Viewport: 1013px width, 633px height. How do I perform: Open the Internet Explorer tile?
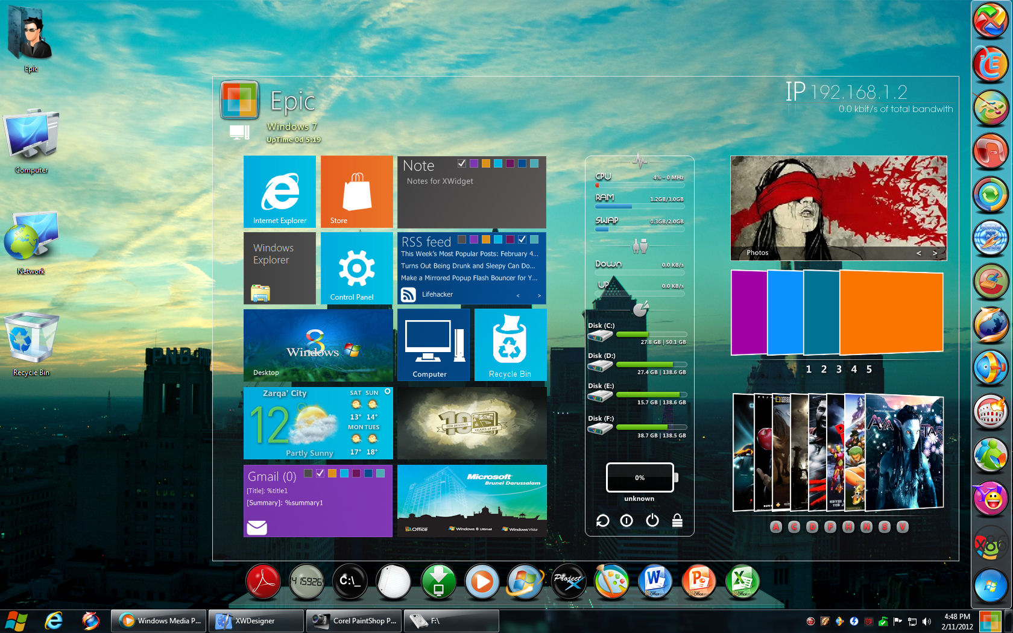tap(280, 192)
